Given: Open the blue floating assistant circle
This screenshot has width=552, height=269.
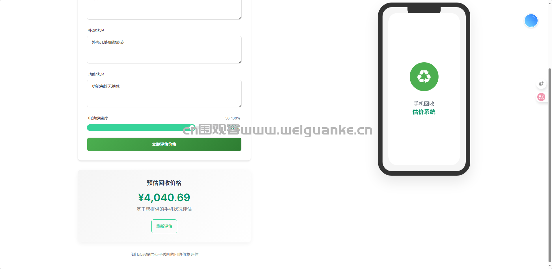Looking at the screenshot, I should pos(531,21).
